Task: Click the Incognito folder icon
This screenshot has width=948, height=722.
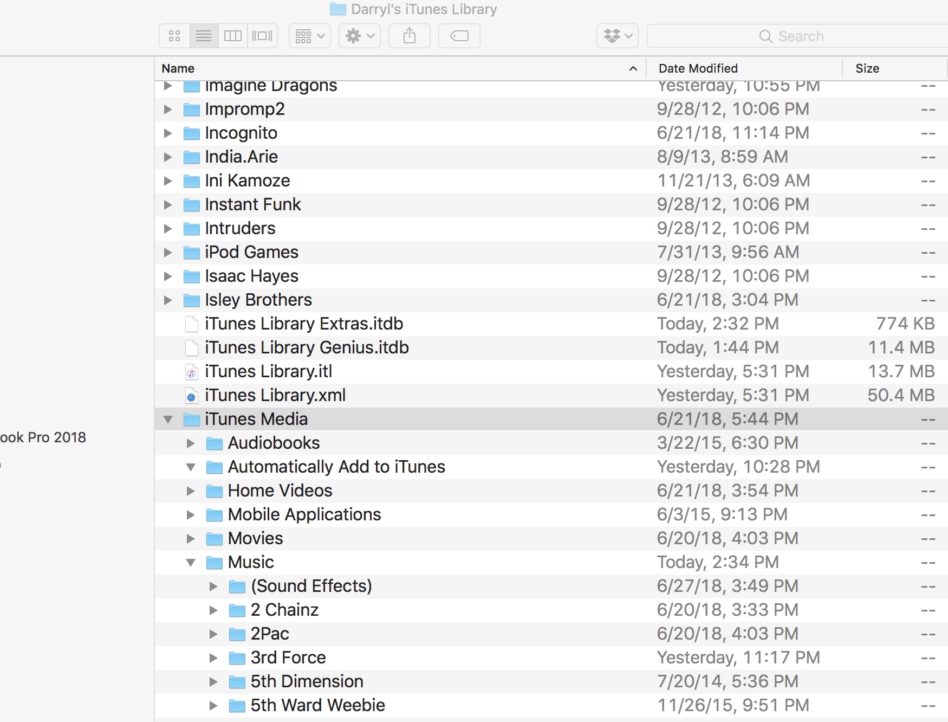Action: (192, 133)
